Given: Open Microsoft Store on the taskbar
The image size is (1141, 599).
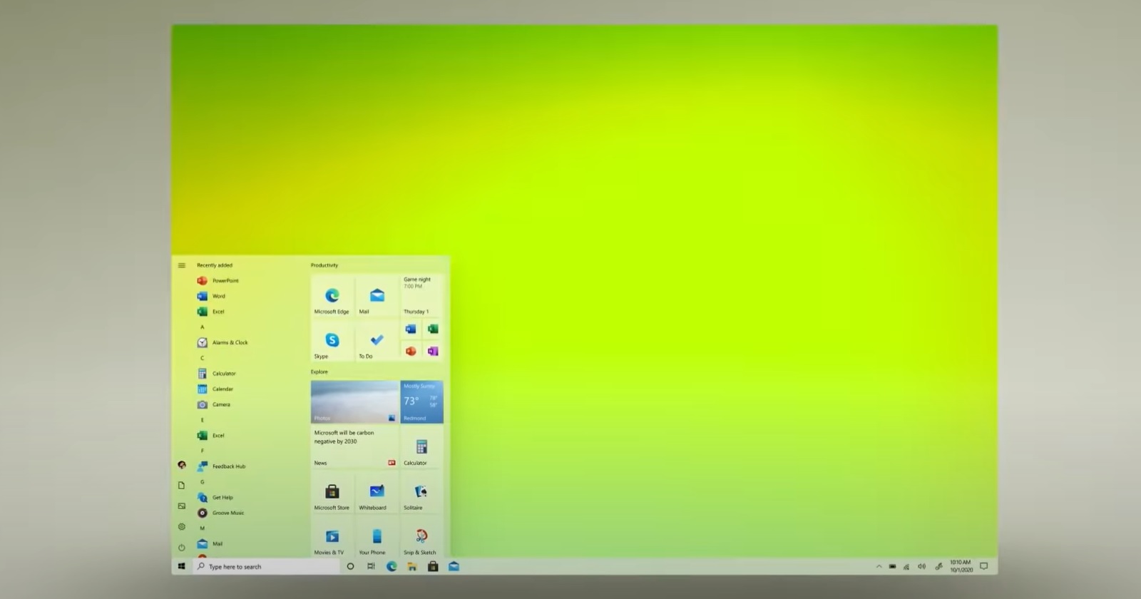Looking at the screenshot, I should pyautogui.click(x=433, y=566).
